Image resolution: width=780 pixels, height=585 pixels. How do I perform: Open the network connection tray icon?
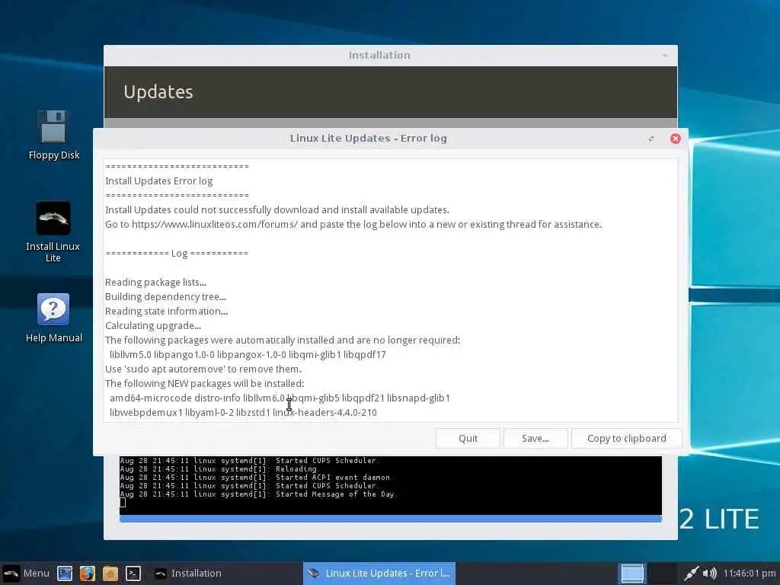(x=691, y=573)
